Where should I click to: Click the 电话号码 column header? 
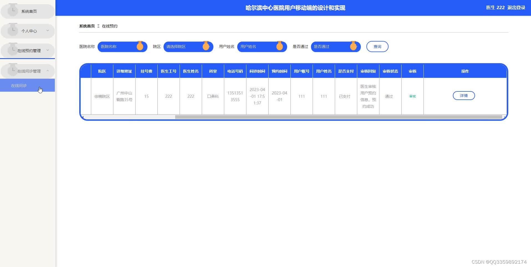(235, 71)
